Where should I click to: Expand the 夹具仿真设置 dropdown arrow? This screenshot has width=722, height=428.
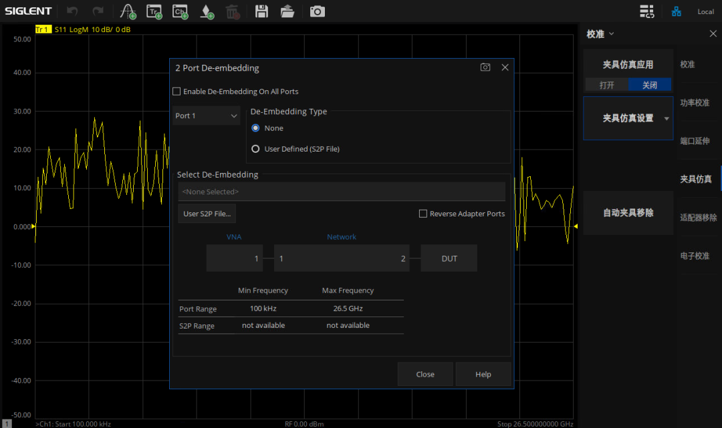point(666,119)
